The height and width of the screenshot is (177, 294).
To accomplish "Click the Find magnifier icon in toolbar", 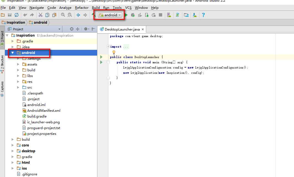I will [63, 15].
